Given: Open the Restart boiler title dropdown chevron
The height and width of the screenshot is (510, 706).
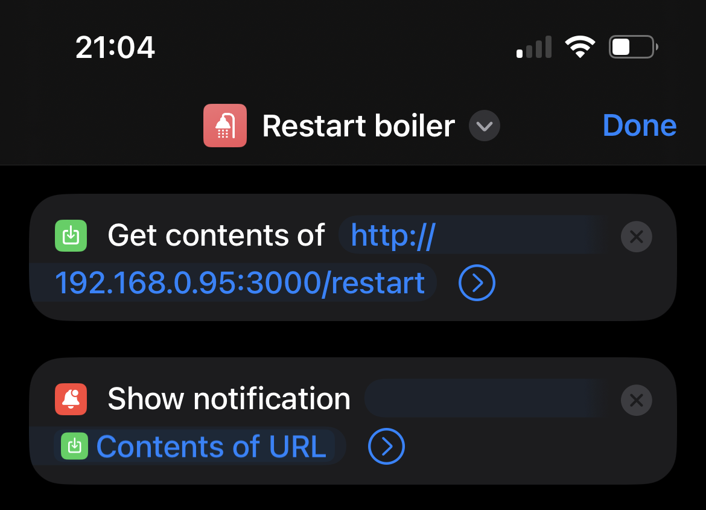Looking at the screenshot, I should (x=485, y=127).
